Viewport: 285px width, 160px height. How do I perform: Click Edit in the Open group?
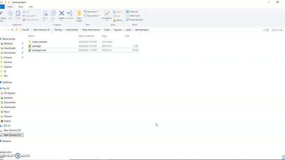click(116, 16)
